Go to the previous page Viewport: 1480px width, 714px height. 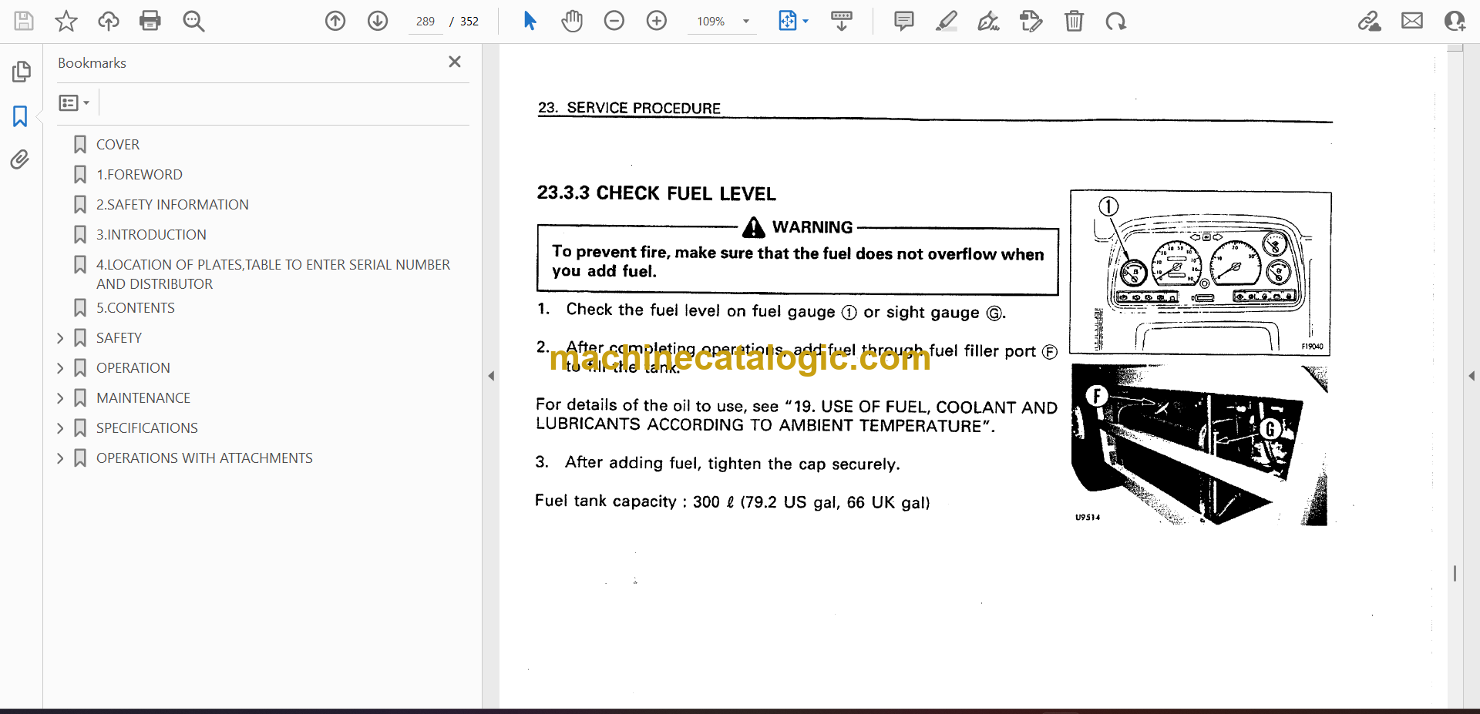335,21
